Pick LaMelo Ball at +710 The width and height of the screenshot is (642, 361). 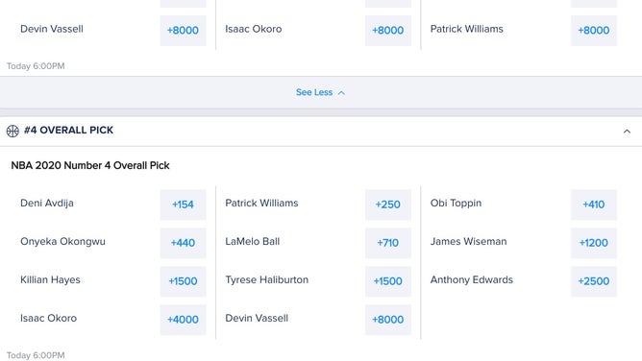(388, 243)
